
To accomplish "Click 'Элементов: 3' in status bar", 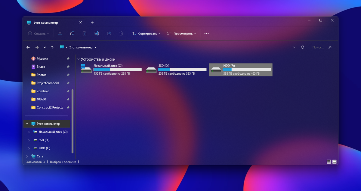I will [35, 162].
